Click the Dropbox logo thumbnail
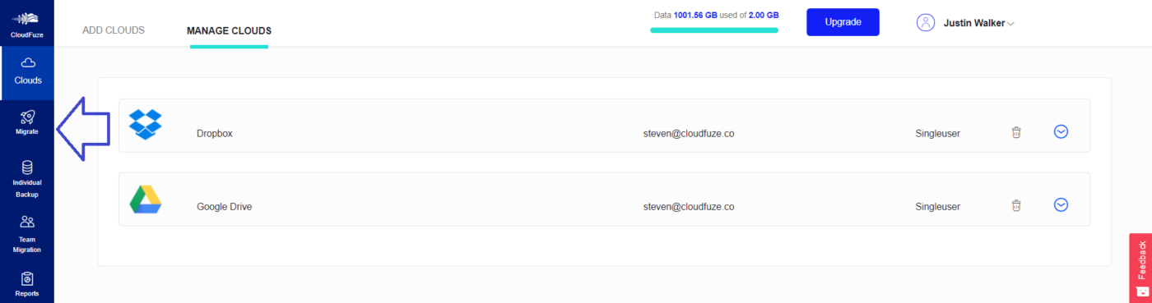 click(146, 125)
